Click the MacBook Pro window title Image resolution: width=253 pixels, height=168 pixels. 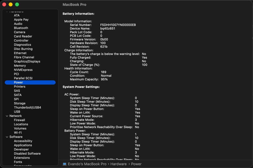pos(74,5)
